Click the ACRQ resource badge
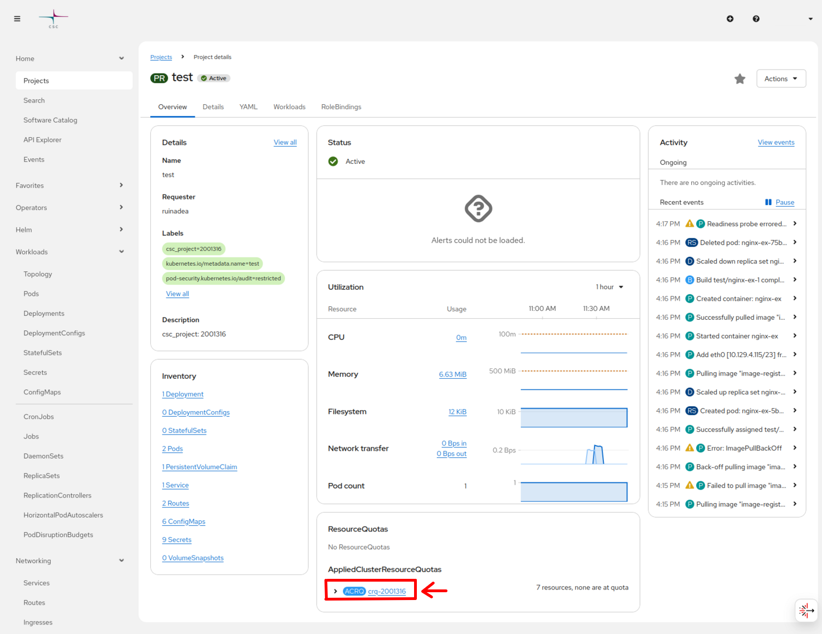Screen dimensions: 822x634 [x=354, y=591]
